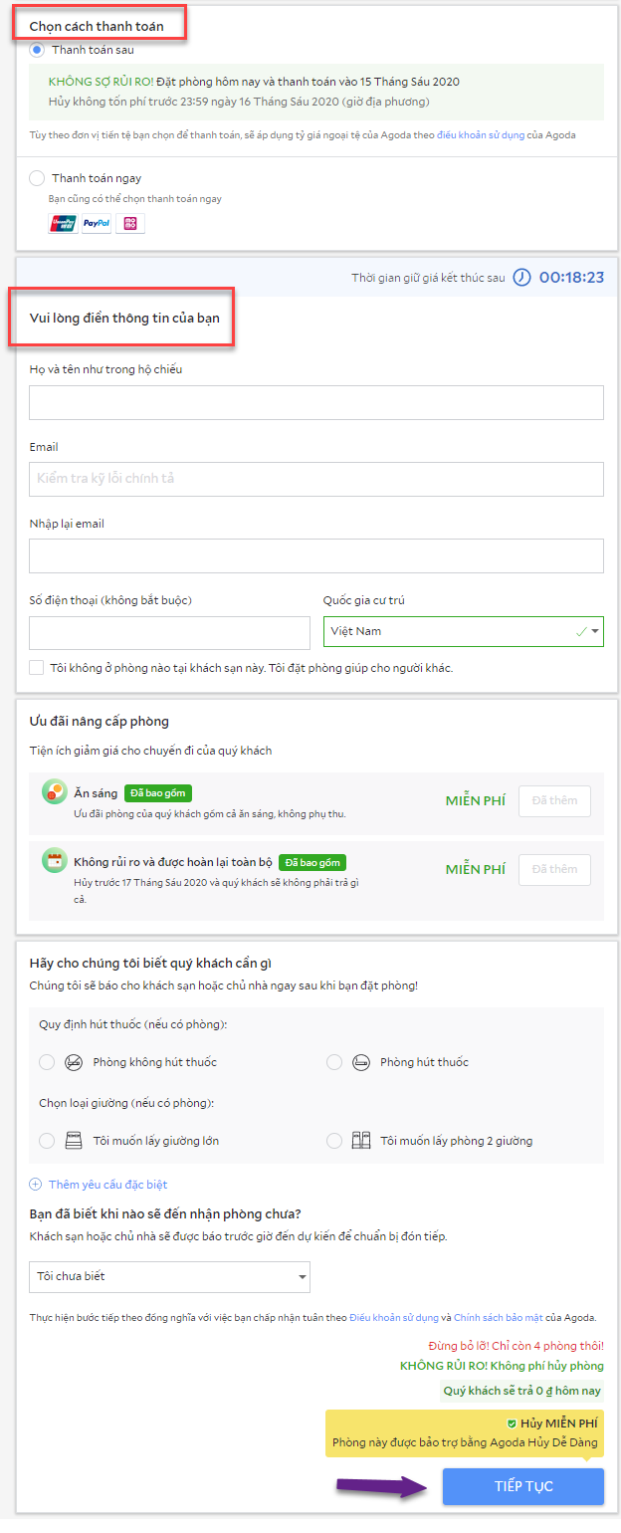Click the countdown clock icon

point(521,278)
